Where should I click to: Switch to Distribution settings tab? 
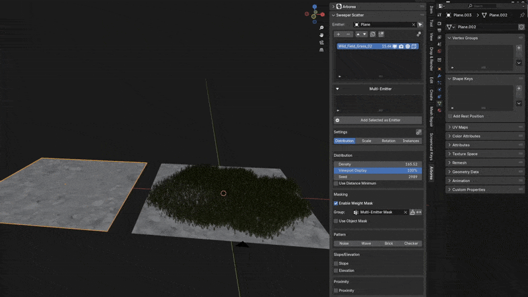click(345, 141)
